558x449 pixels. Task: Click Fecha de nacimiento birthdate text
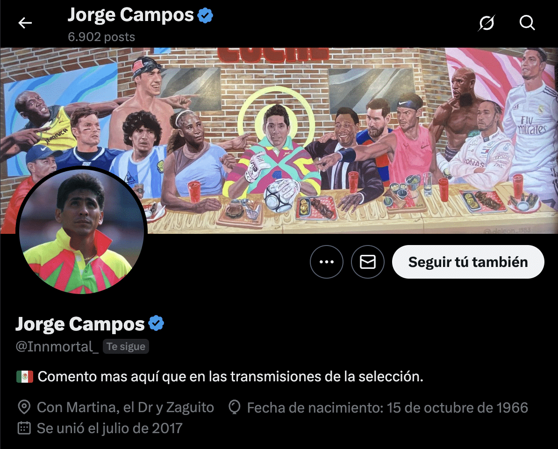coord(387,408)
